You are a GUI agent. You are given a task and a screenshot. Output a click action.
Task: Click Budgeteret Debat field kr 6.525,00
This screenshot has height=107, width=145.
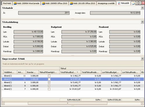coord(79,47)
